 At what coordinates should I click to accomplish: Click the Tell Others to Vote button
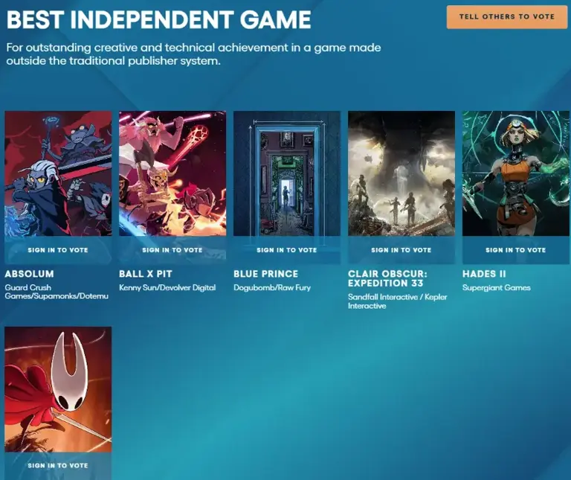[x=507, y=16]
